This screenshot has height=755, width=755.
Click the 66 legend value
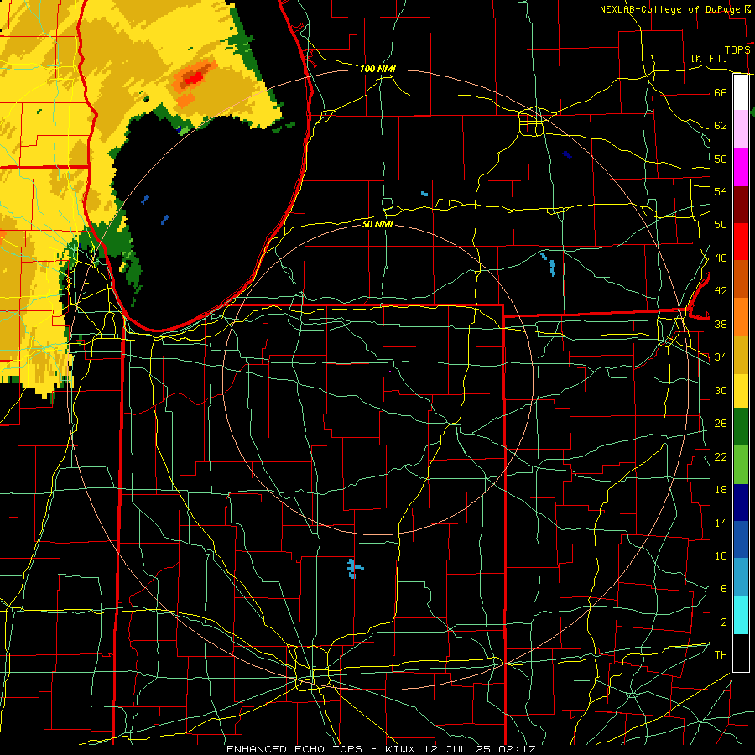coord(721,92)
